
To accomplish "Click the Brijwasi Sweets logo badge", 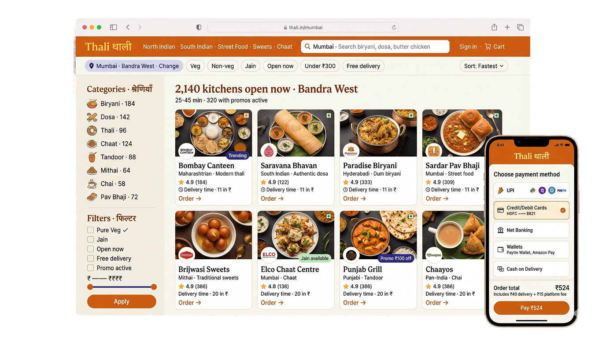I will 187,255.
